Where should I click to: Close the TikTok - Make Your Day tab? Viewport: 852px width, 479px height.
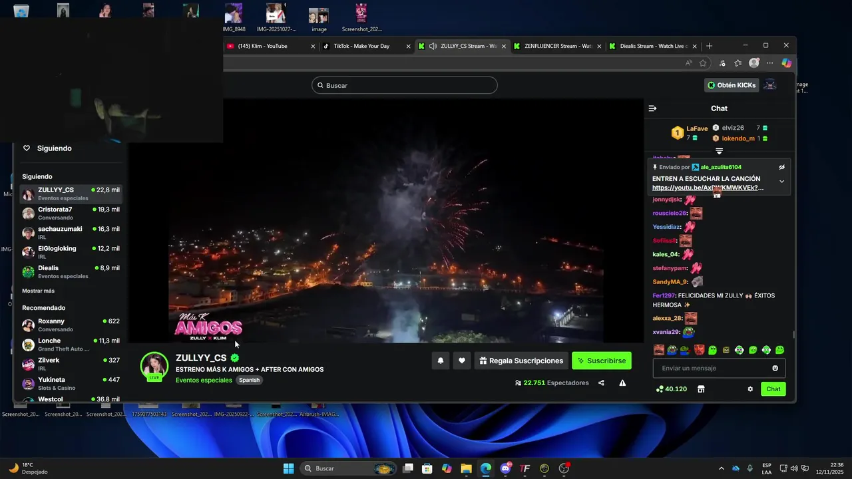[x=408, y=46]
